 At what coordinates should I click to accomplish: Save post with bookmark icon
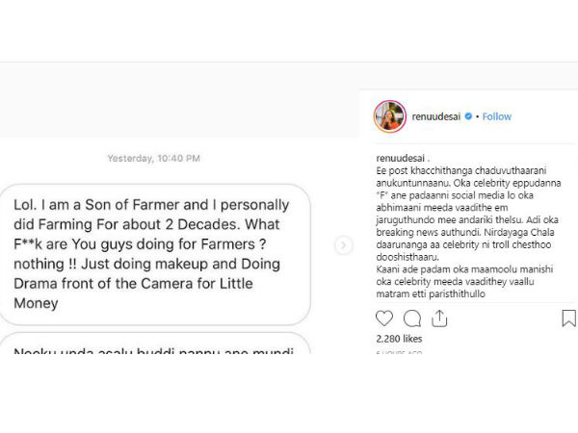point(568,318)
